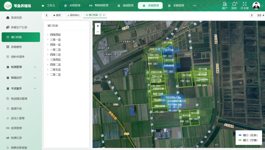The height and width of the screenshot is (150, 265).
Task: Expand the 四排四区 tree node
Action: [48, 35]
